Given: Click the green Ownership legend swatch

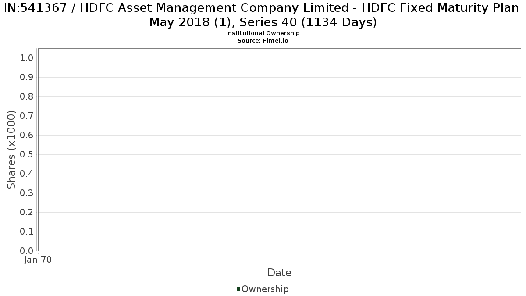Looking at the screenshot, I should (x=238, y=289).
